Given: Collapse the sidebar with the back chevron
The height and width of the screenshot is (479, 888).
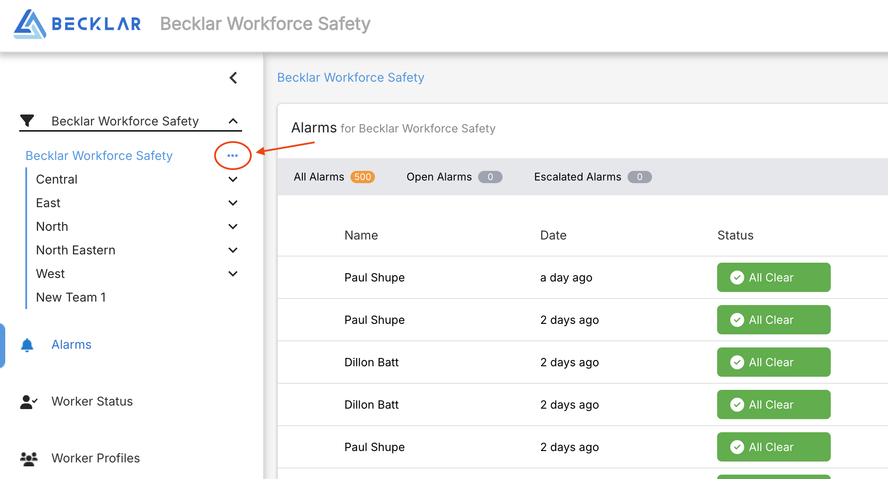Looking at the screenshot, I should point(233,78).
